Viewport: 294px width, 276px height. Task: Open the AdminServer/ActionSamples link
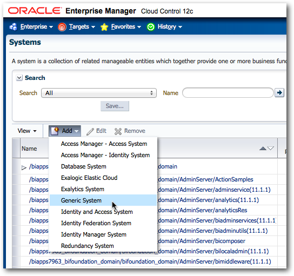205,179
